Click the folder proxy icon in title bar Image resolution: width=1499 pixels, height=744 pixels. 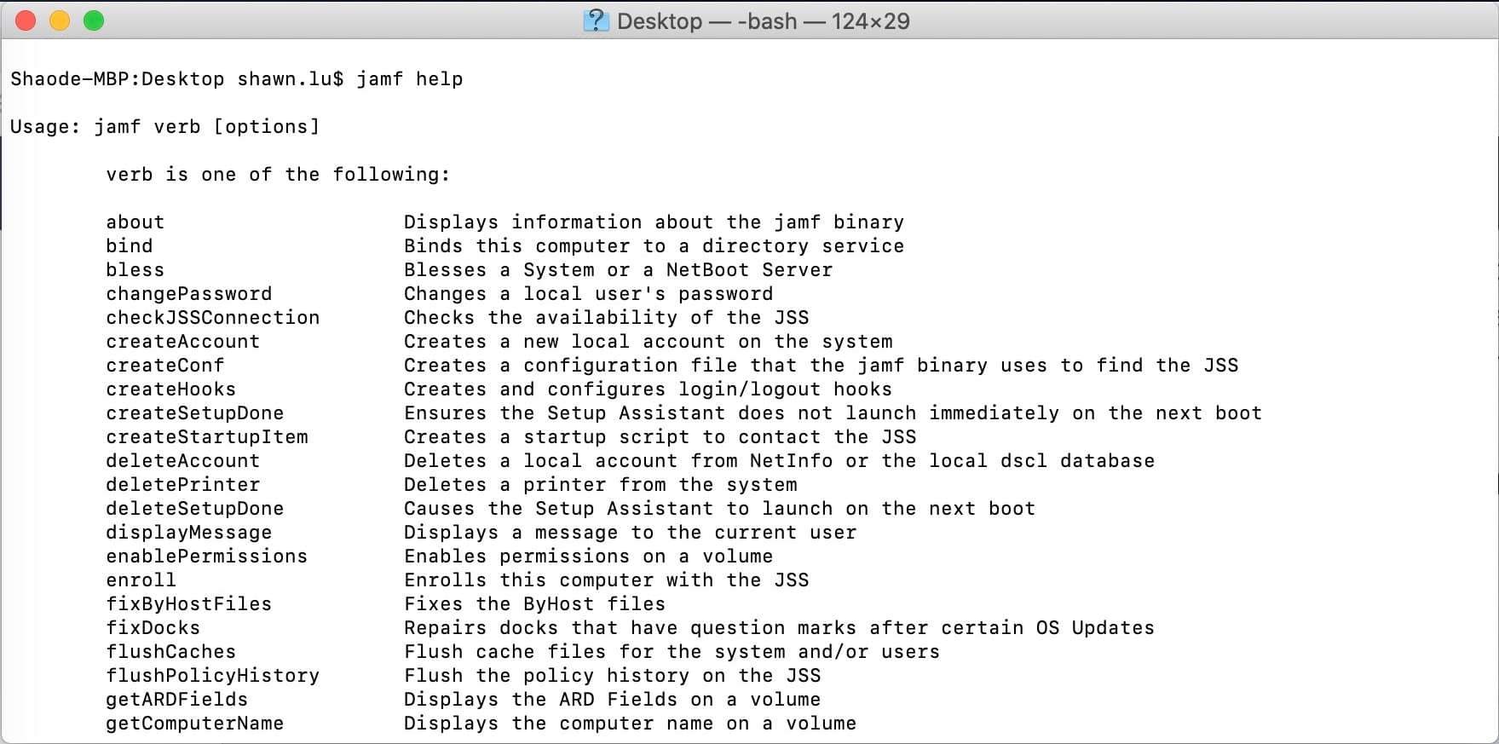coord(596,20)
